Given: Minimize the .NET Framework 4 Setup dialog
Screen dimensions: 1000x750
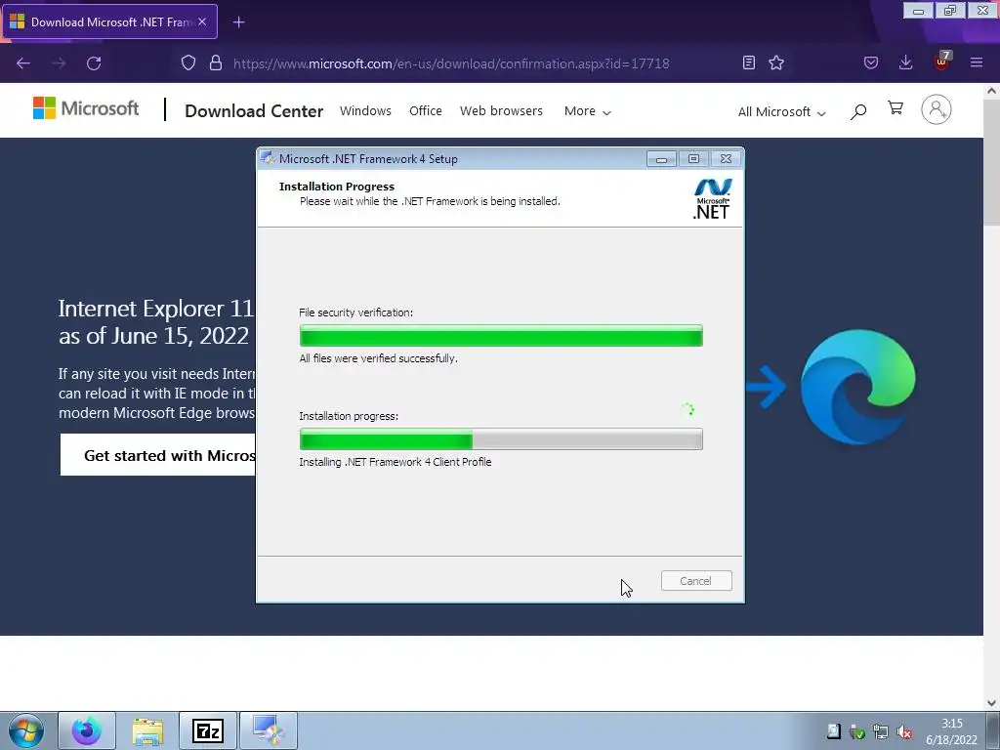Looking at the screenshot, I should [x=661, y=159].
